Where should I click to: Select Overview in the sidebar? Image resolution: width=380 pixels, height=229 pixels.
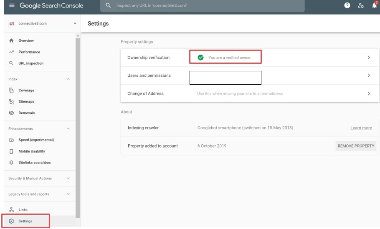[26, 41]
